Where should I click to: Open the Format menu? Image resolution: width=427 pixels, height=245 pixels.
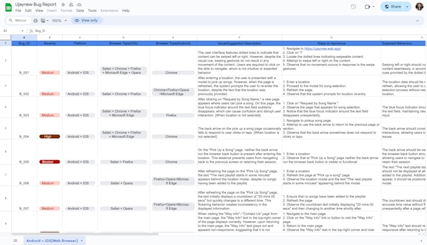coord(67,11)
